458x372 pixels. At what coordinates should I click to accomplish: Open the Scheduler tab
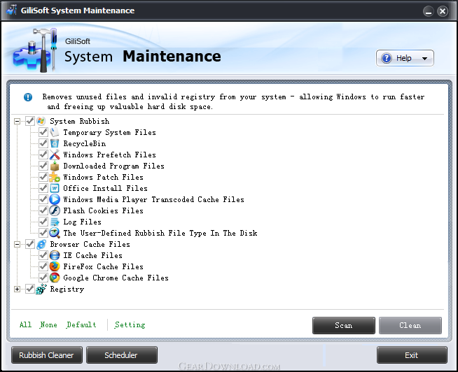(122, 355)
